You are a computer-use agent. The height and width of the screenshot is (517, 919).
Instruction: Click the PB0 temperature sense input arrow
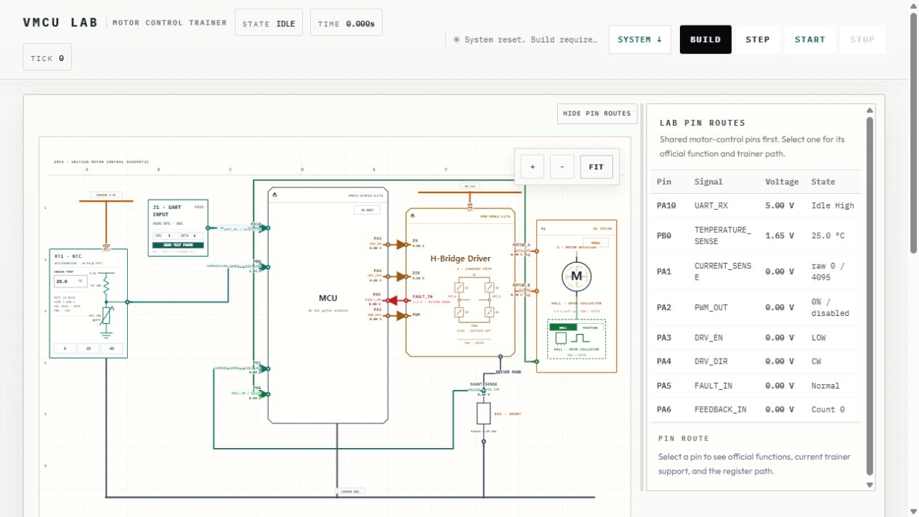[x=262, y=267]
